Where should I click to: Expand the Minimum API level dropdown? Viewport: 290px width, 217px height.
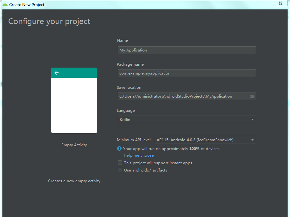205,140
